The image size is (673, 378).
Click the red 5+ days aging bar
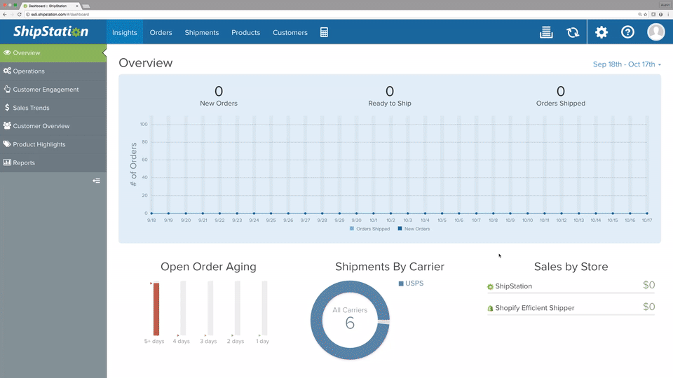tap(156, 308)
